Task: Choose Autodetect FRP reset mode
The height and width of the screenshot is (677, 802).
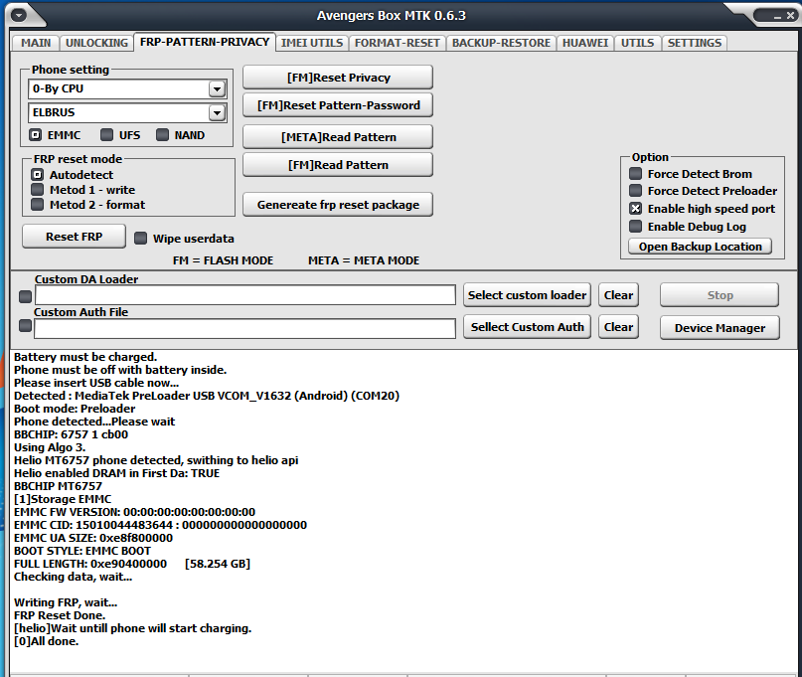Action: (38, 175)
